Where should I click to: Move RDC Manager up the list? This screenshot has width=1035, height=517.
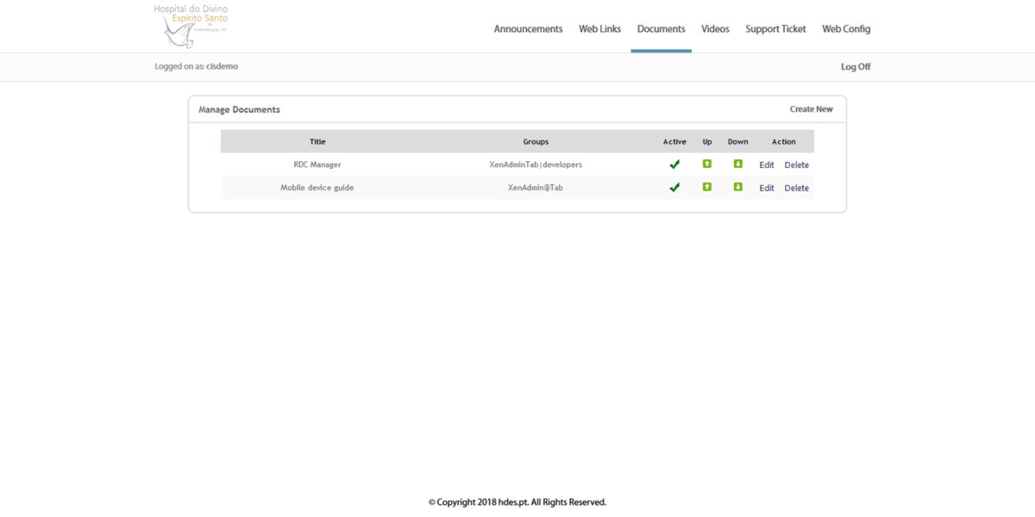[706, 165]
